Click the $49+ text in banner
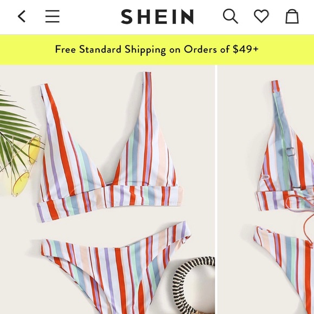Screen dimensions: 314x314 [245, 49]
